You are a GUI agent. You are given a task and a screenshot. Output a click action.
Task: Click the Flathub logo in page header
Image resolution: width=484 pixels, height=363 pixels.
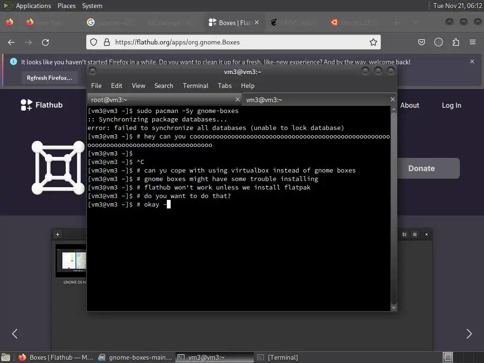[42, 105]
